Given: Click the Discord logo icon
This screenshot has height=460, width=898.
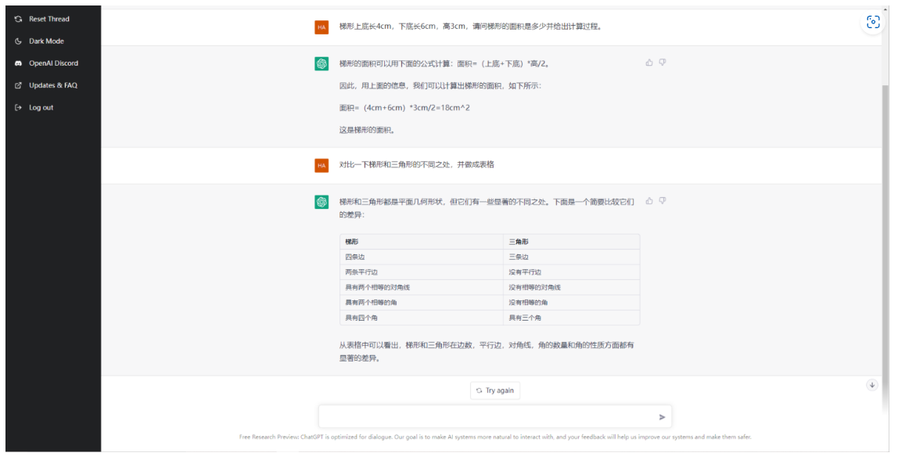Looking at the screenshot, I should (x=18, y=63).
